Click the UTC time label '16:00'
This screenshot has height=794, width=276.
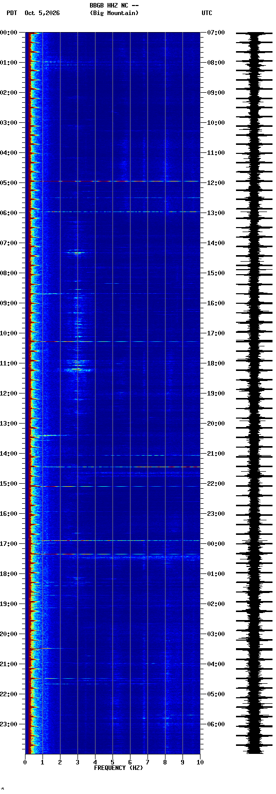216,303
